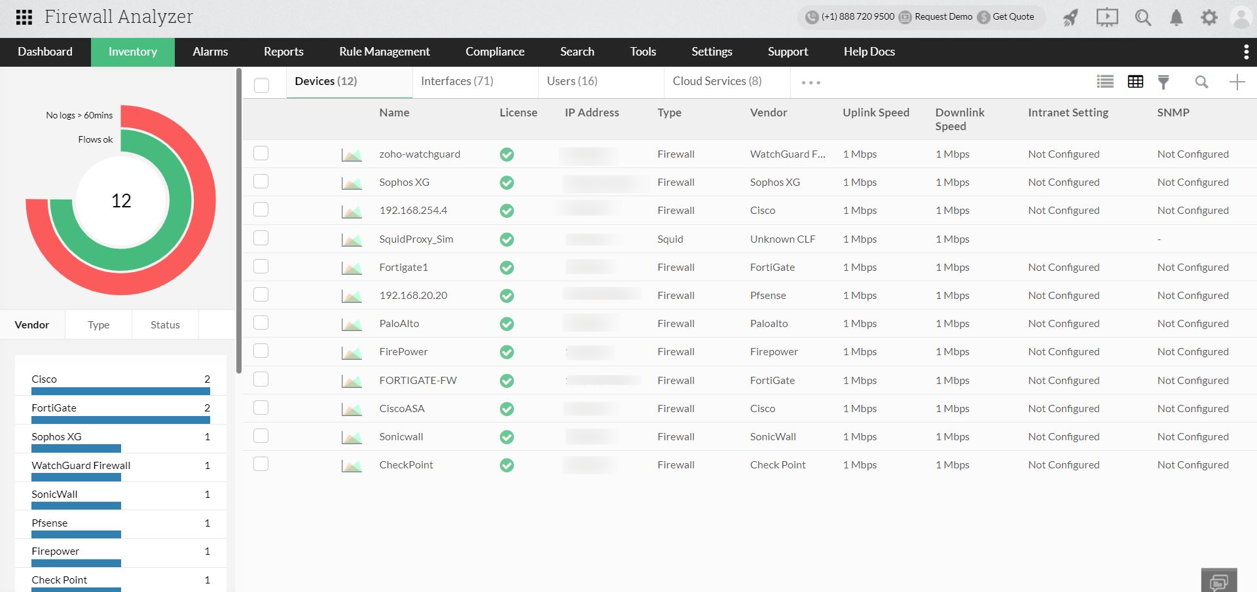Open the Rule Management menu
The image size is (1257, 592).
(384, 52)
